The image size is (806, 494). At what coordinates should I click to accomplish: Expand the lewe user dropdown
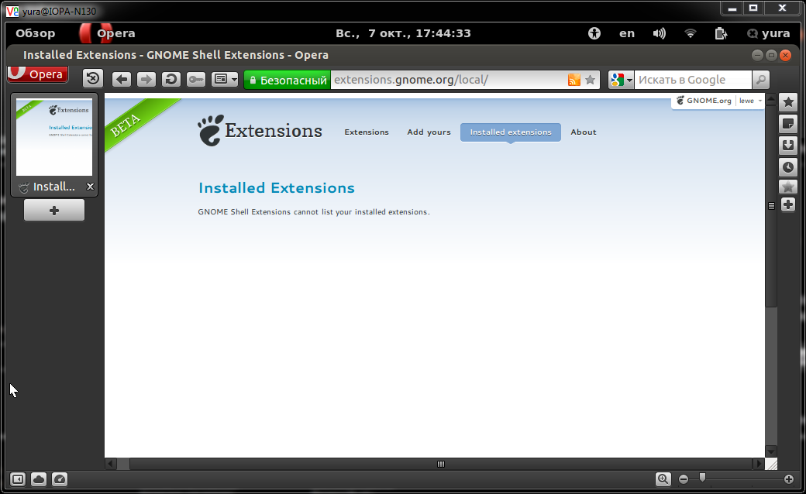[x=750, y=101]
